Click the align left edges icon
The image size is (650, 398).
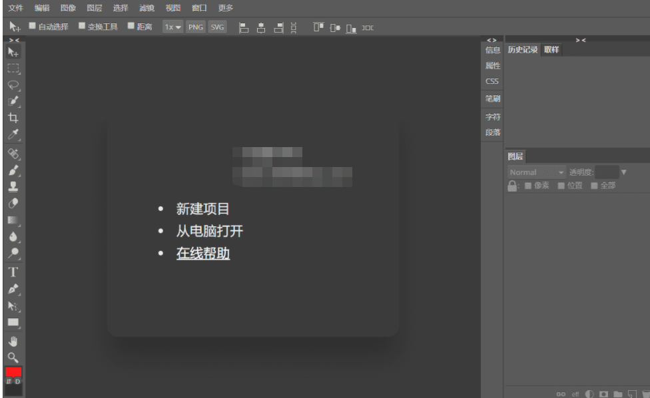click(x=243, y=27)
